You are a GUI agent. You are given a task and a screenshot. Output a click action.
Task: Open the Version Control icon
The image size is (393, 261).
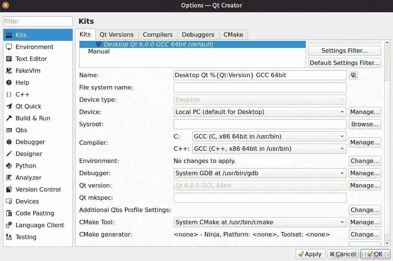(9, 189)
